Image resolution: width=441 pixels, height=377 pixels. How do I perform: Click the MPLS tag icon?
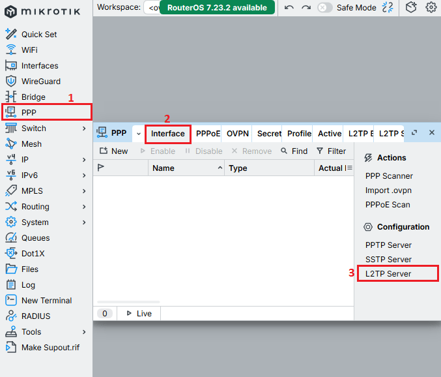11,190
